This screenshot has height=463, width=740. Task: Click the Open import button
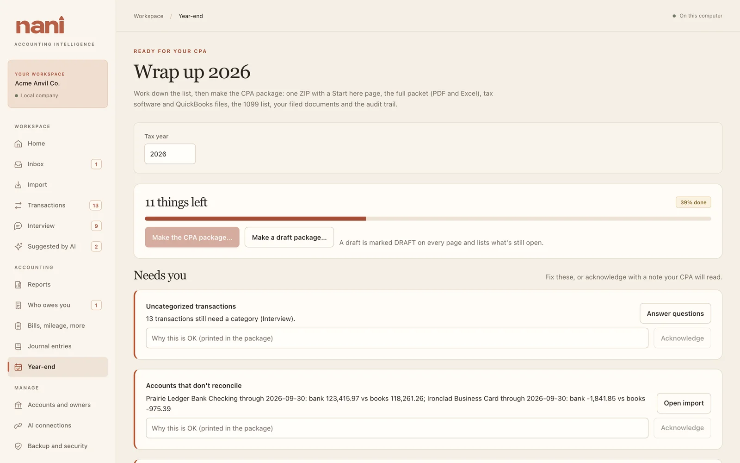coord(684,403)
